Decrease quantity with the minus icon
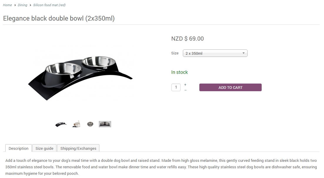Image resolution: width=324 pixels, height=178 pixels. 185,90
